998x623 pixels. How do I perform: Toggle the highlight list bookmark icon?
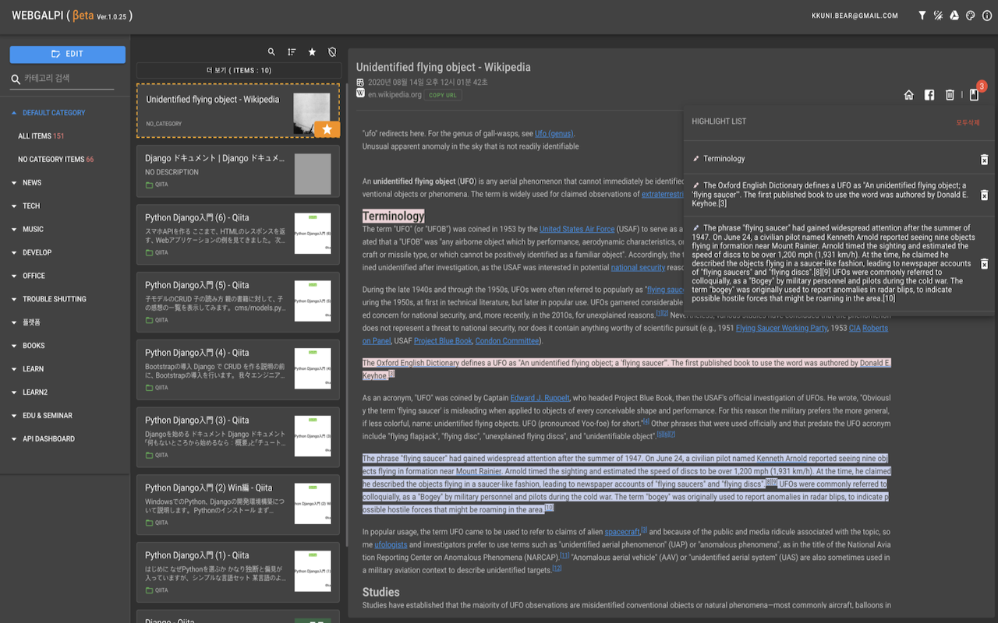974,95
